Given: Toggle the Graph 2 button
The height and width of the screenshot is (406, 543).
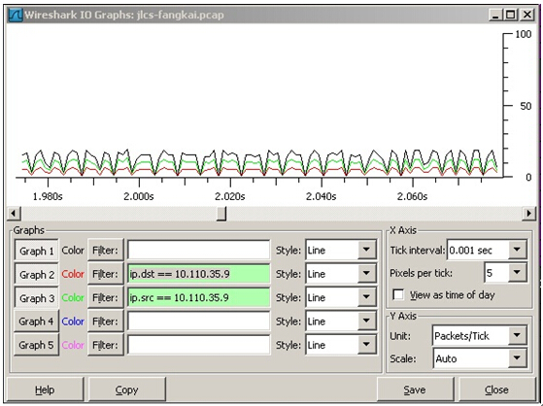Looking at the screenshot, I should click(x=37, y=274).
